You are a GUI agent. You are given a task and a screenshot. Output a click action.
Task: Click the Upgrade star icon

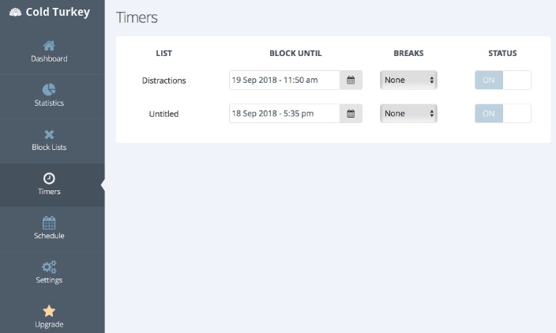click(49, 311)
